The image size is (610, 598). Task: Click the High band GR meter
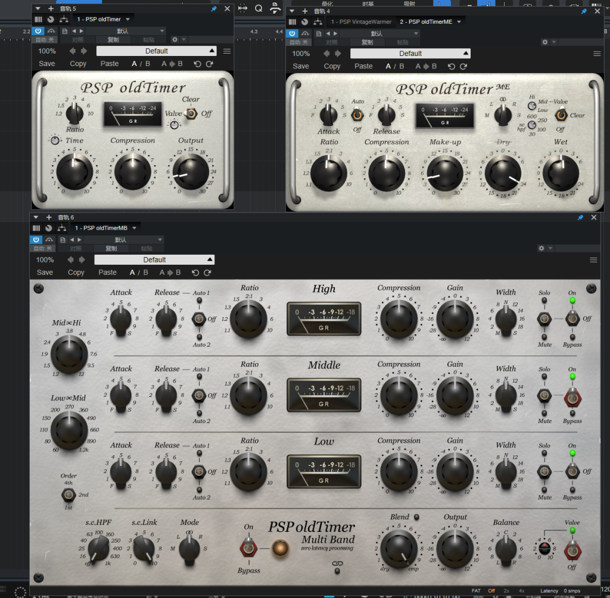click(323, 318)
